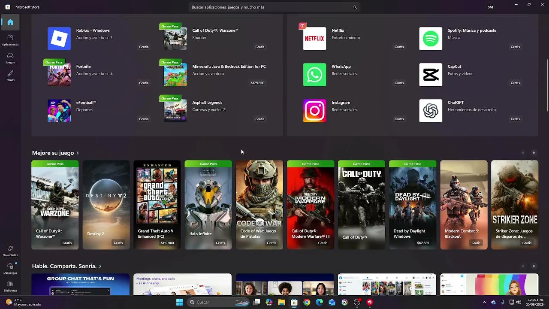Open the CapCut app icon

pos(431,75)
